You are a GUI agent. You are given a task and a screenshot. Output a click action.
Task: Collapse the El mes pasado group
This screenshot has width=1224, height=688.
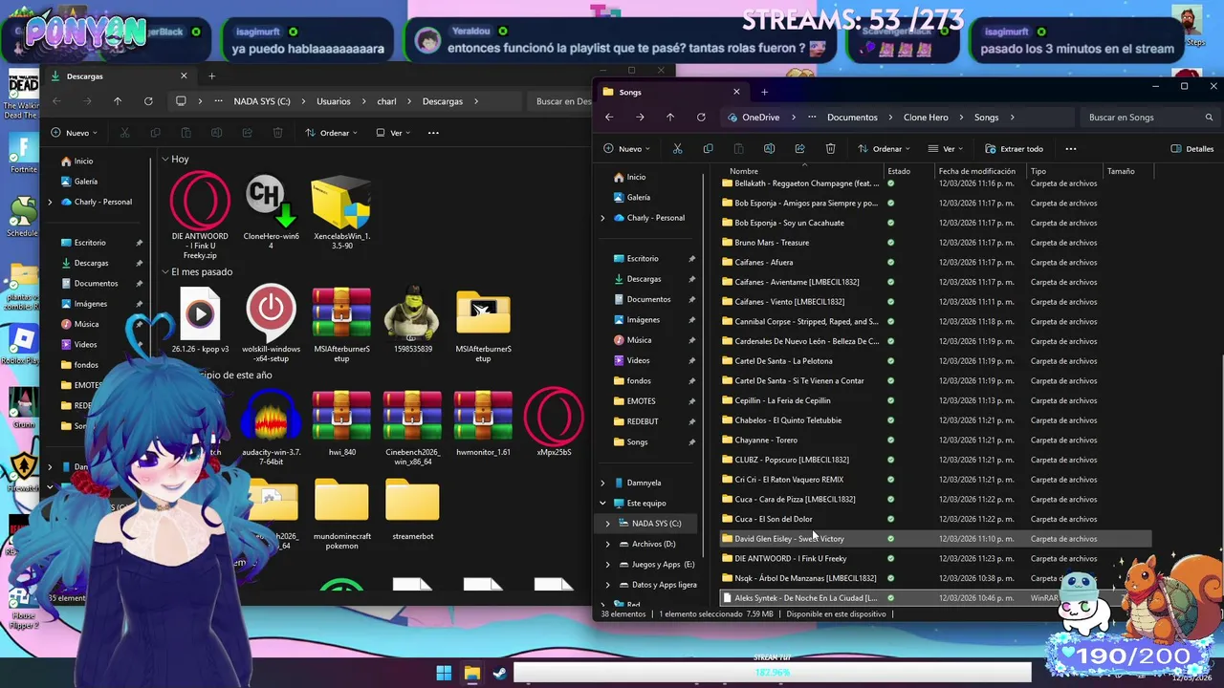(165, 272)
